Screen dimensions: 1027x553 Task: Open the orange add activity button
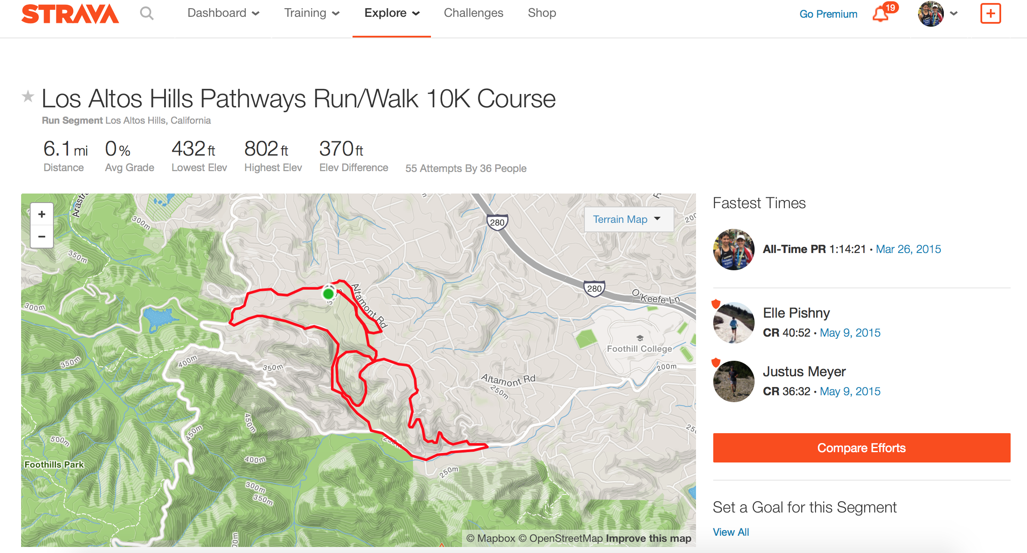pos(990,13)
